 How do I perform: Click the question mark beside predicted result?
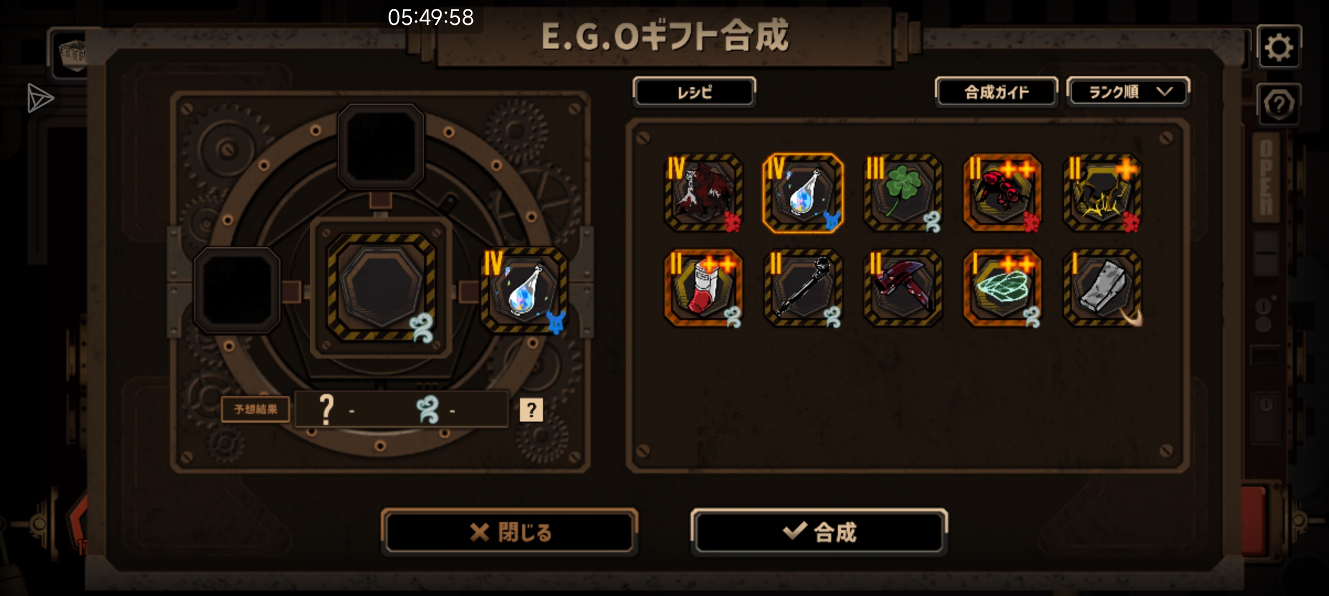pyautogui.click(x=531, y=410)
